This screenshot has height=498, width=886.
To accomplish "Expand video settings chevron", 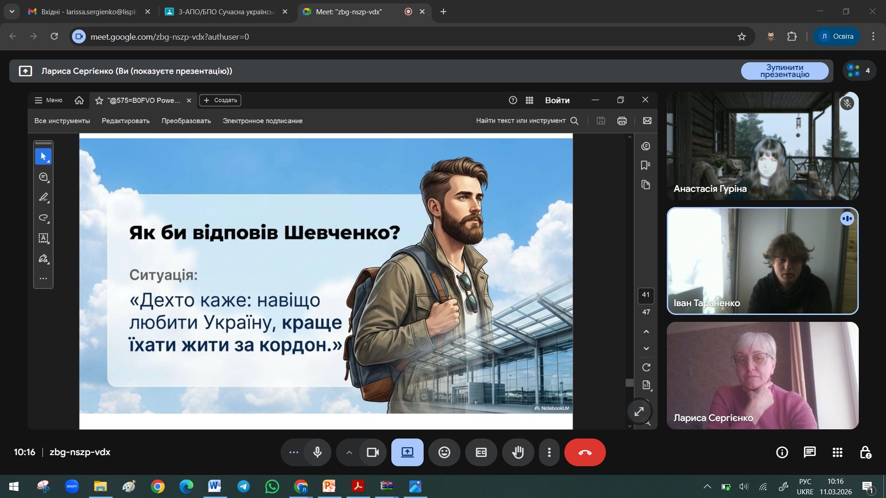I will tap(349, 452).
